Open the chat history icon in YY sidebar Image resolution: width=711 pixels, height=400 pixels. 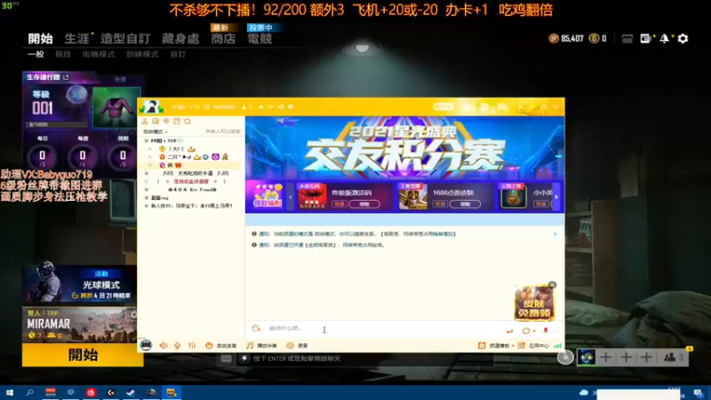tap(156, 122)
